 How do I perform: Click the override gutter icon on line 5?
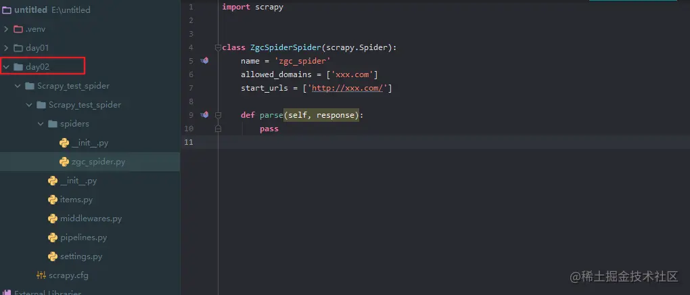(x=204, y=61)
